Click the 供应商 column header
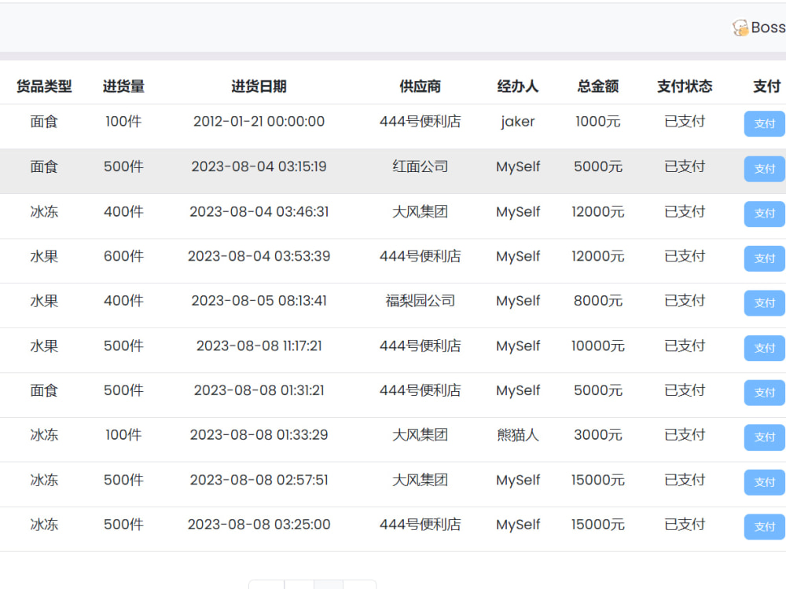Viewport: 786px width, 589px height. 420,86
